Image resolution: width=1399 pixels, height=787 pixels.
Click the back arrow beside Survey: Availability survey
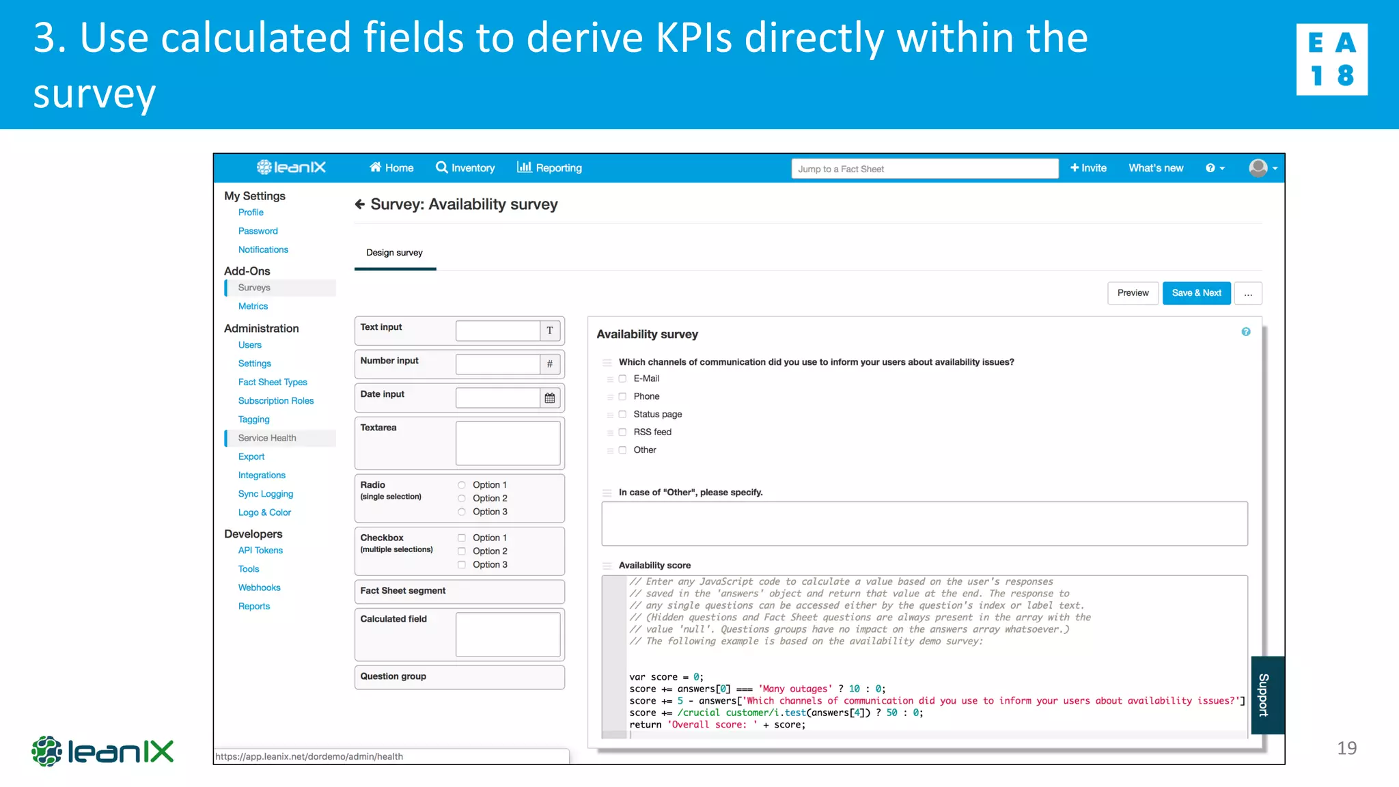[x=360, y=204]
